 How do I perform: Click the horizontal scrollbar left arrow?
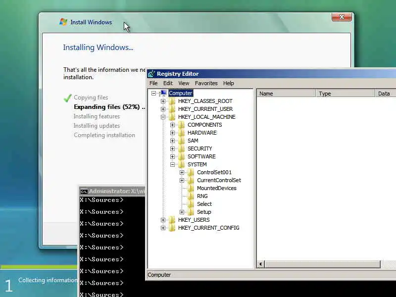(261, 264)
